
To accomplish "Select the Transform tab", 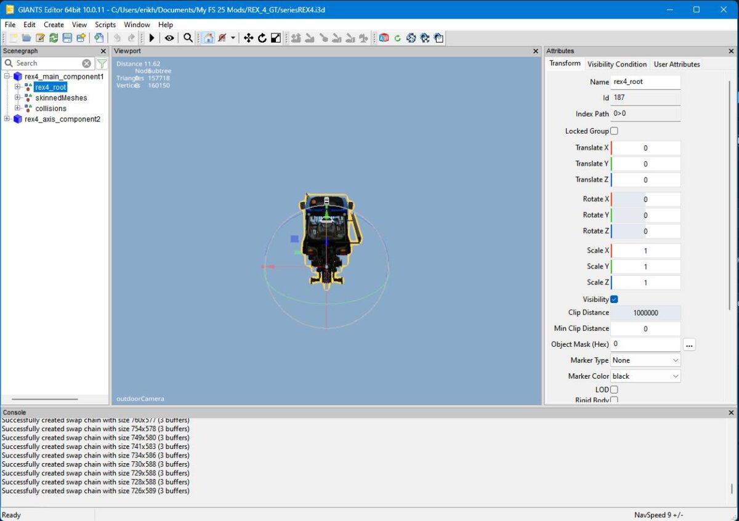I will (565, 63).
